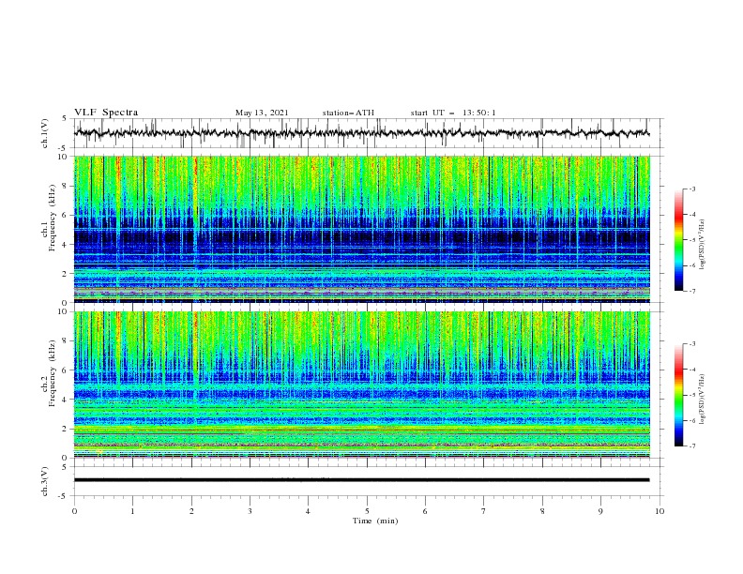Click the "ch.3(V)" axis label

pos(45,481)
